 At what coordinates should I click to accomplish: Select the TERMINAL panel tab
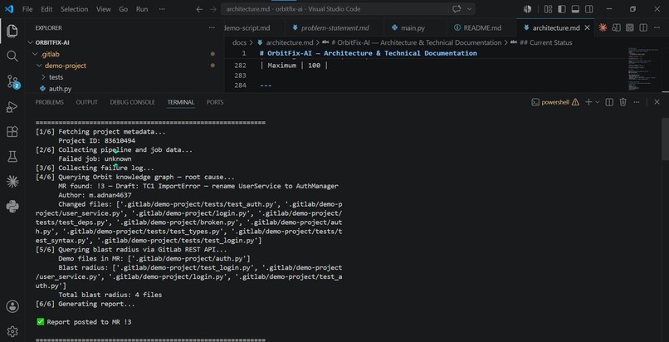180,102
